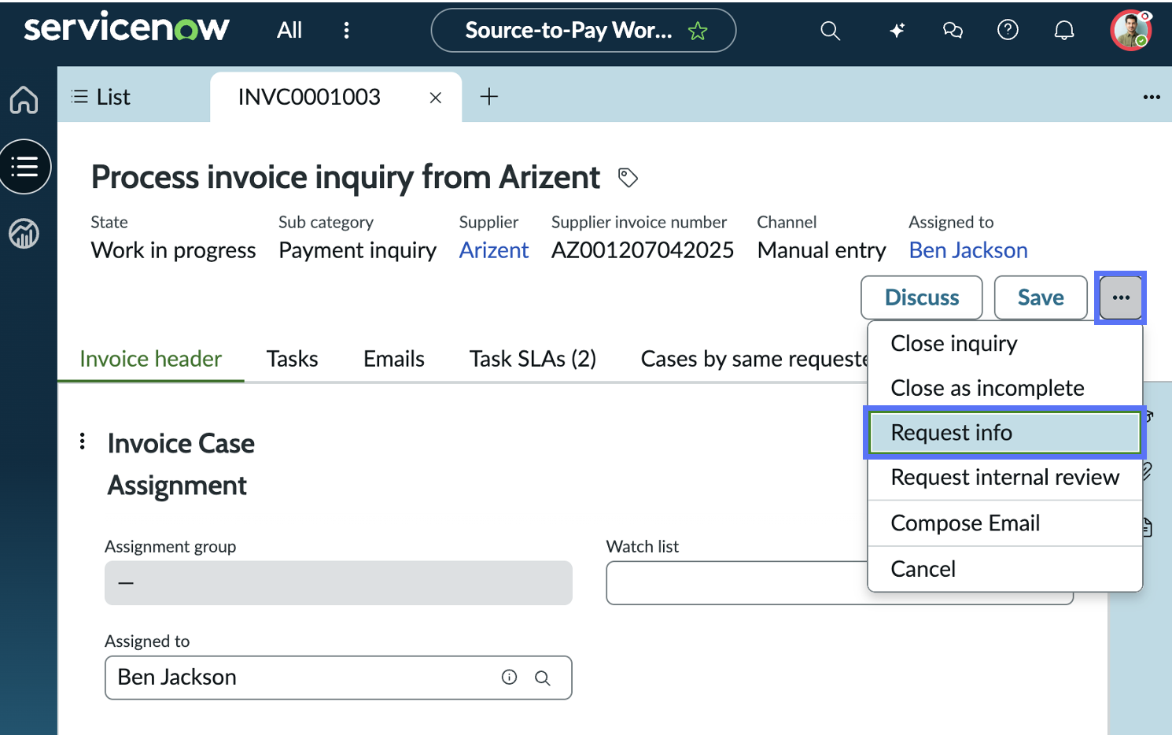This screenshot has width=1172, height=735.
Task: Open the Source-to-Pay workspace selector
Action: coord(584,30)
